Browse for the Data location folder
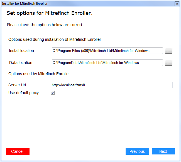 tap(168, 63)
